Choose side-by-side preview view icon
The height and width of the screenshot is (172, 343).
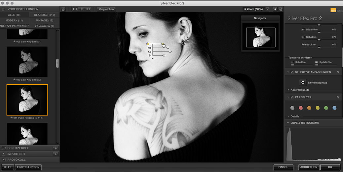88,9
